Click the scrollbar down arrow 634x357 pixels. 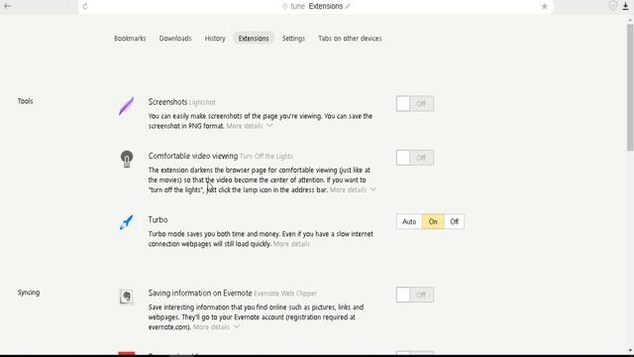[x=630, y=350]
